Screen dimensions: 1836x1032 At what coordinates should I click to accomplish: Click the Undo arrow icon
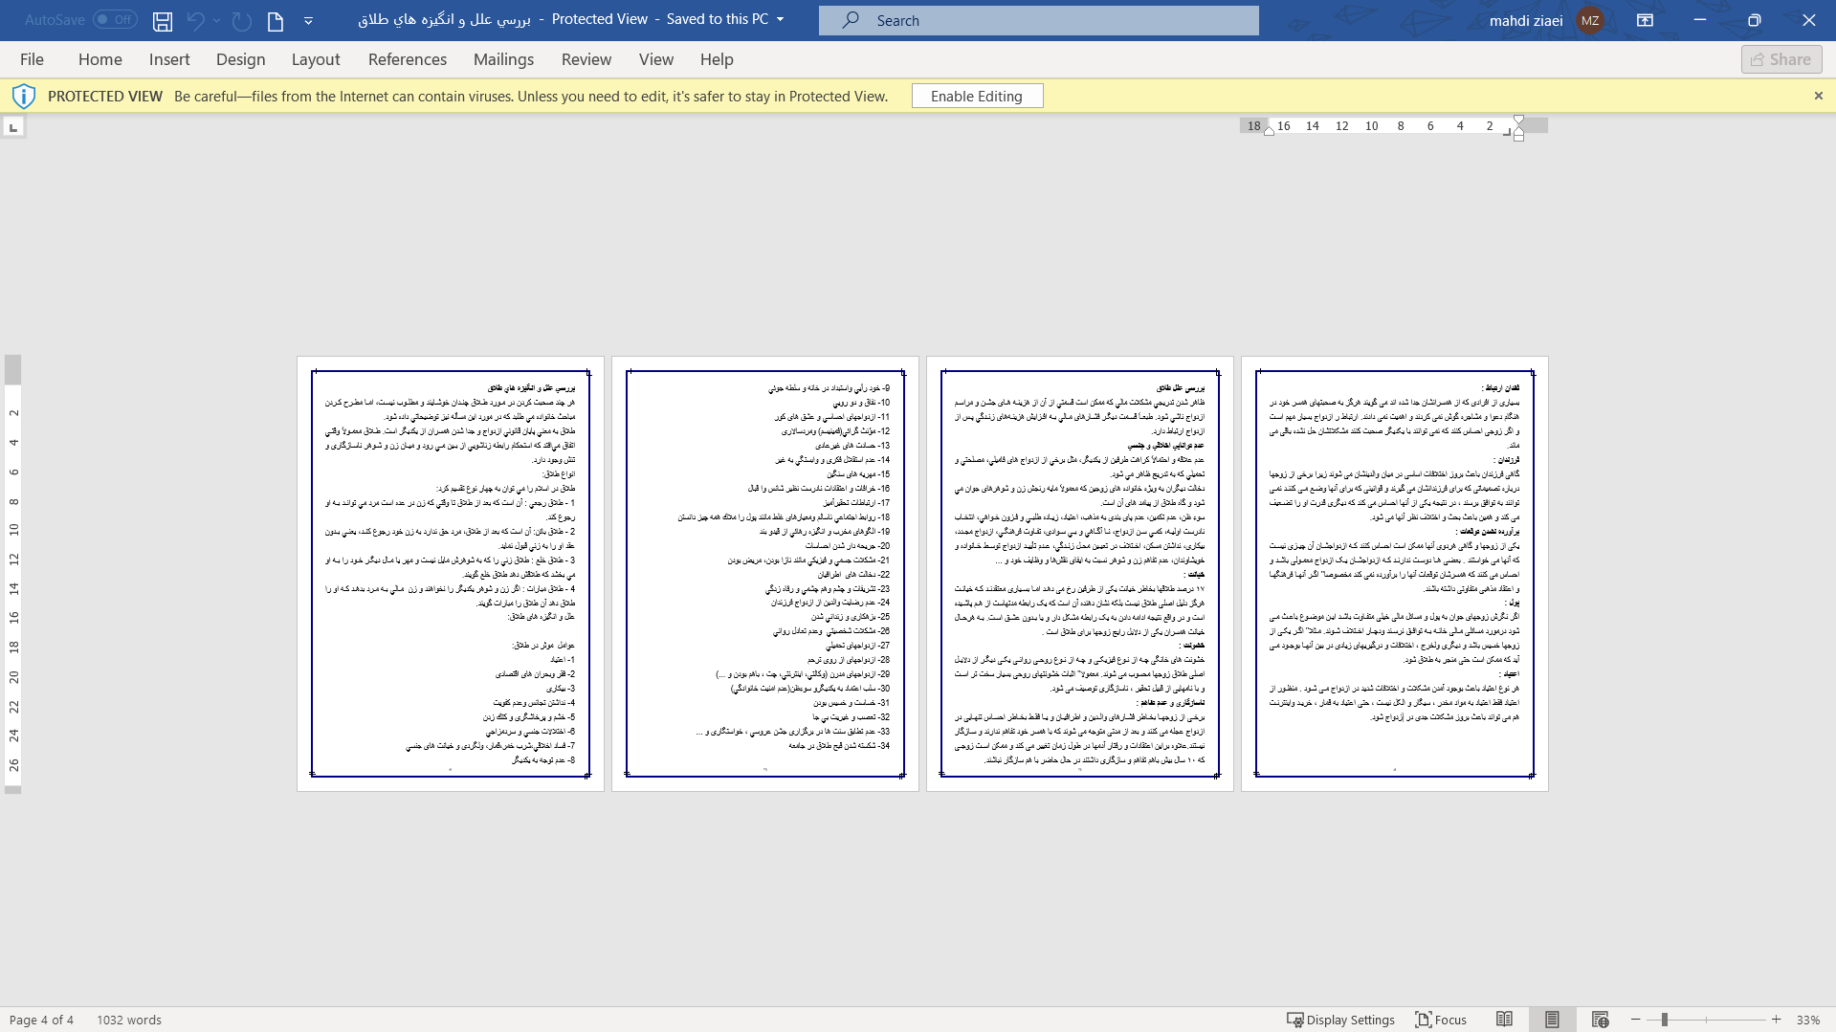pyautogui.click(x=195, y=20)
